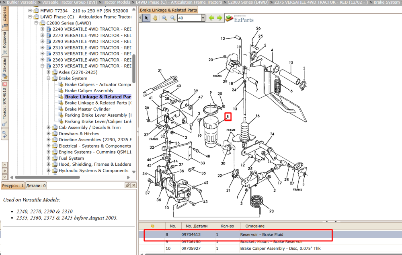Click the Electrical - Systems & Components folder icon
This screenshot has height=255, width=402.
click(x=55, y=146)
